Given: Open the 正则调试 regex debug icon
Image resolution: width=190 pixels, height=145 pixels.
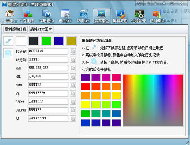Looking at the screenshot, I should (157, 16).
